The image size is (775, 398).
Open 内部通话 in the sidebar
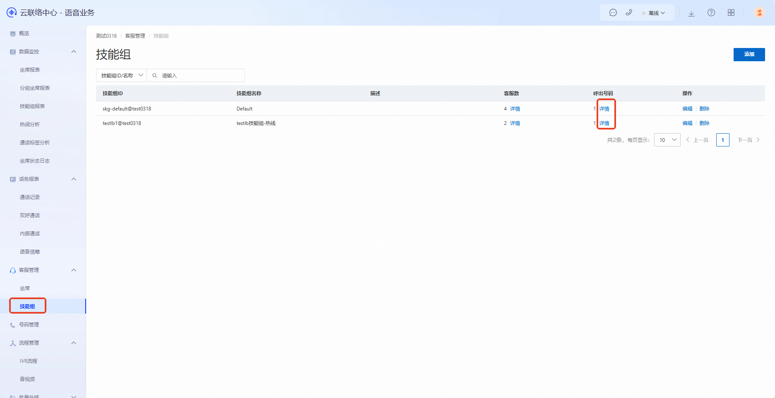click(30, 234)
